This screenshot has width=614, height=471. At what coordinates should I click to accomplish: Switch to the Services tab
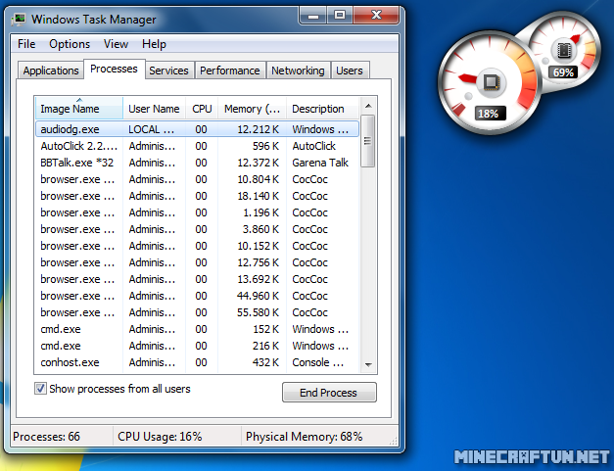coord(168,71)
